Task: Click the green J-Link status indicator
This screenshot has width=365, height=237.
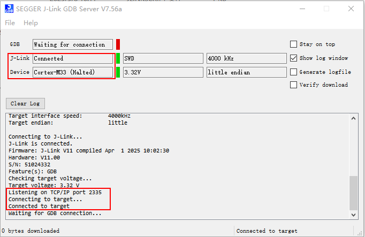Action: pyautogui.click(x=118, y=58)
